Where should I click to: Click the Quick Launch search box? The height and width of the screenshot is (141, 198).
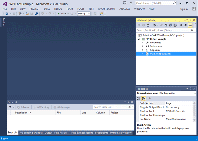(155, 3)
